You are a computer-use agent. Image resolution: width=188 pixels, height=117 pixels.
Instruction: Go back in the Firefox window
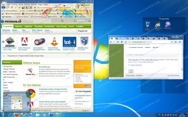pyautogui.click(x=3, y=8)
